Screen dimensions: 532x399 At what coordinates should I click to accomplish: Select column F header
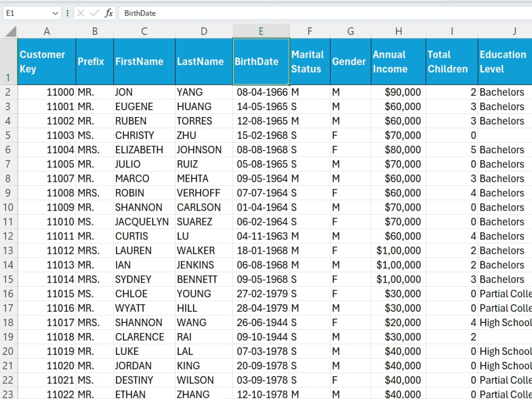pyautogui.click(x=310, y=31)
